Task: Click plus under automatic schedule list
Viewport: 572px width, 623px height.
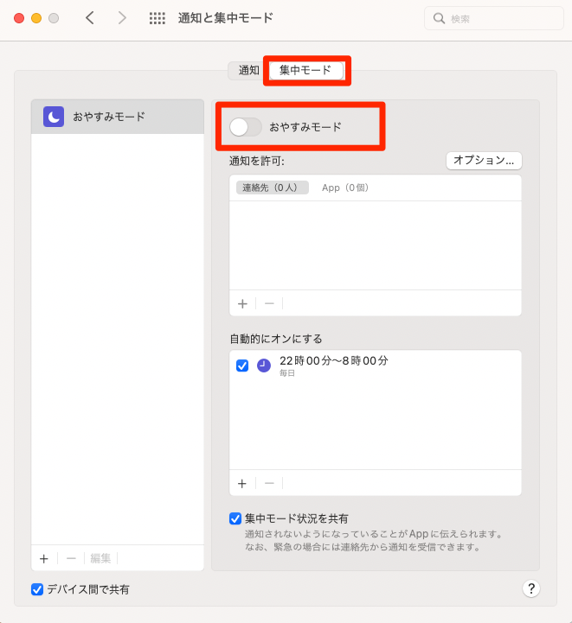Action: [242, 483]
